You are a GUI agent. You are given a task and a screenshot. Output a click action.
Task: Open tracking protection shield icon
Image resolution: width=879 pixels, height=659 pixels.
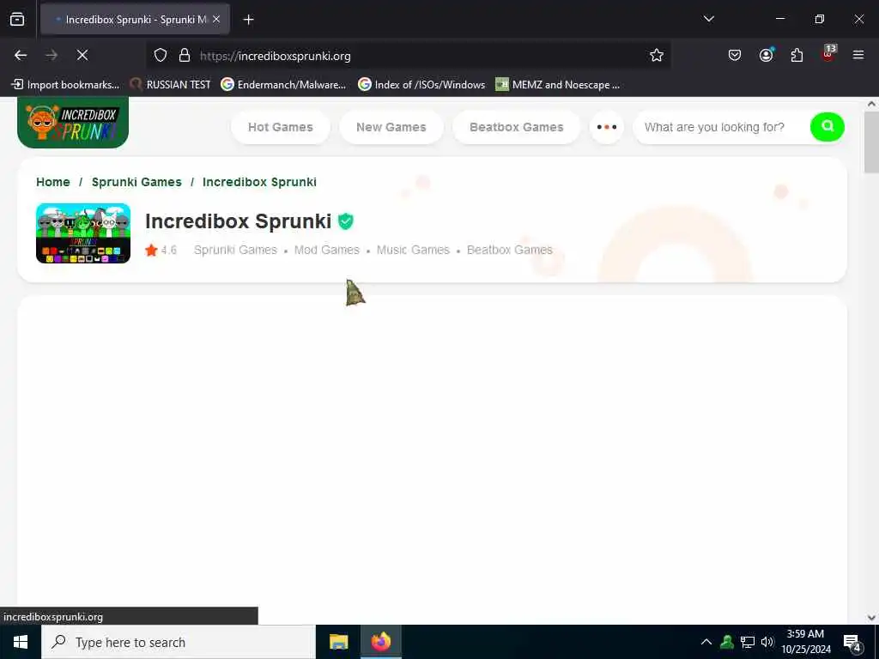click(x=161, y=56)
